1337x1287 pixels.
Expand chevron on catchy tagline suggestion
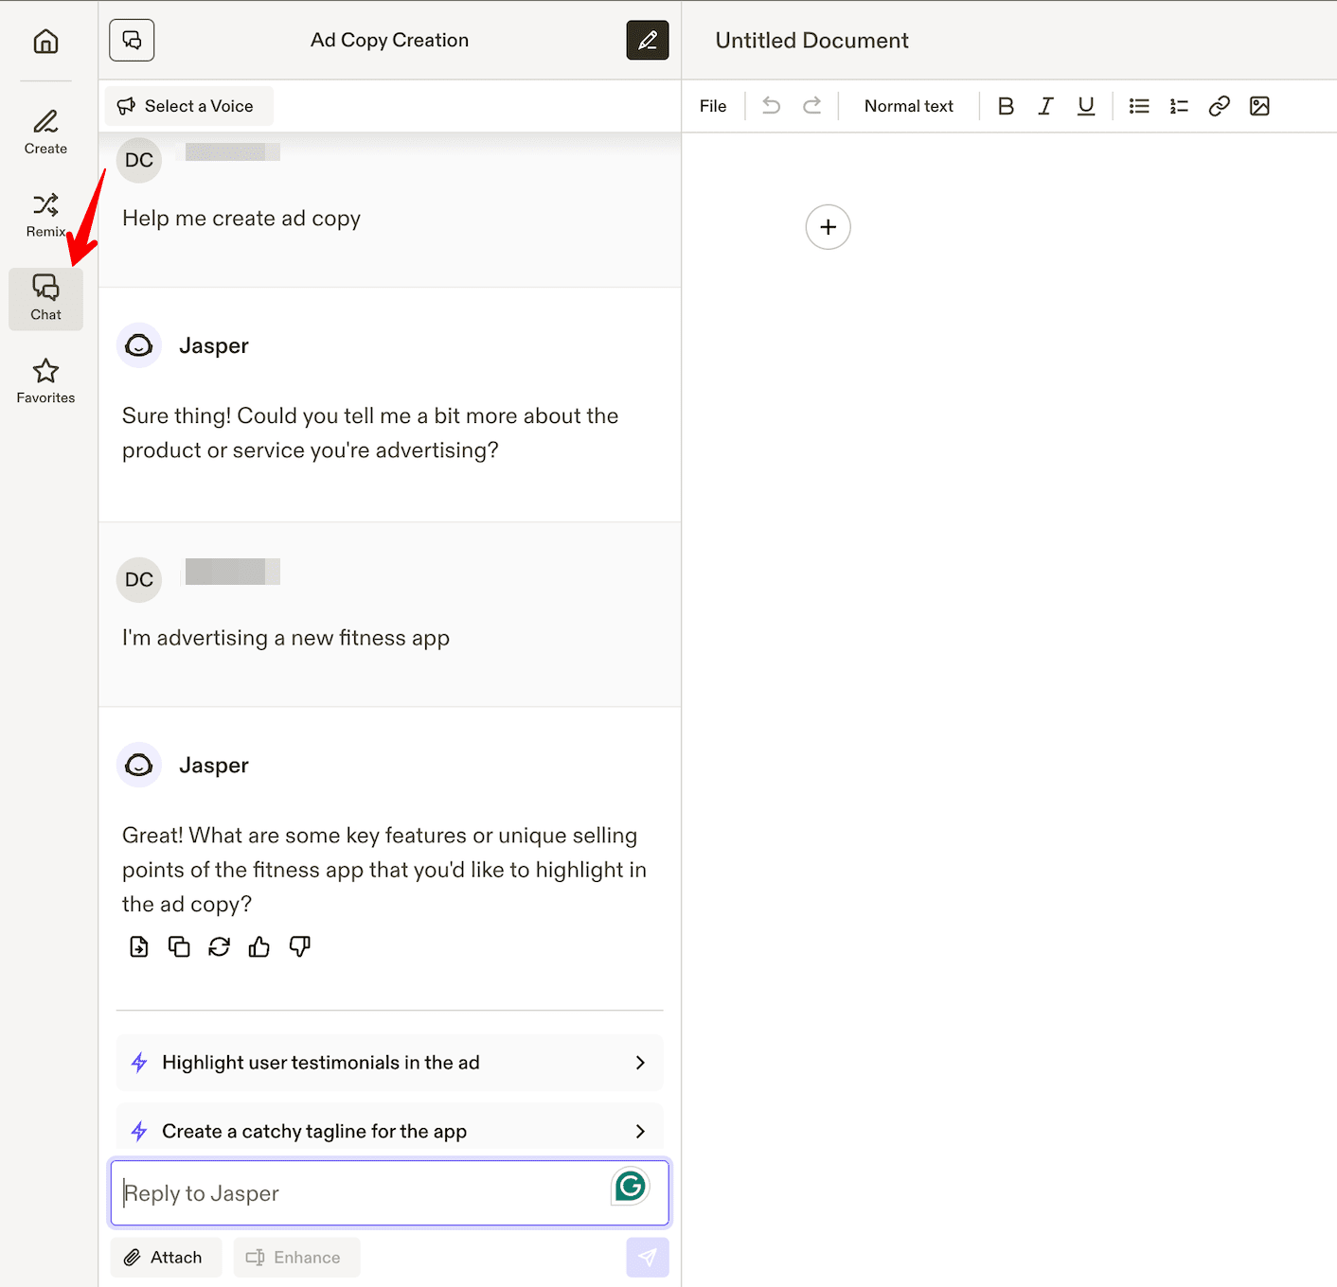coord(641,1131)
